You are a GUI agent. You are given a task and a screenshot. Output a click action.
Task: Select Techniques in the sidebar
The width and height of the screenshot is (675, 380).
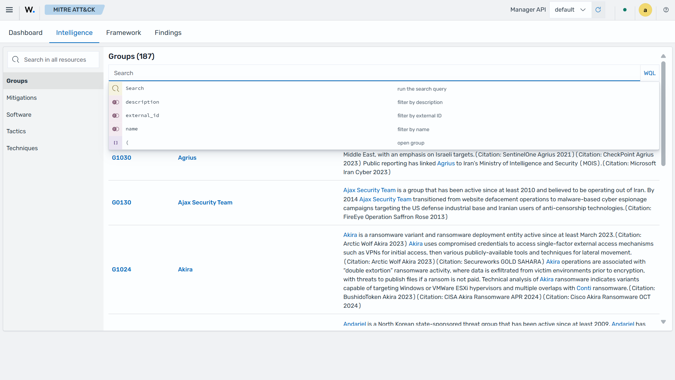[x=22, y=148]
